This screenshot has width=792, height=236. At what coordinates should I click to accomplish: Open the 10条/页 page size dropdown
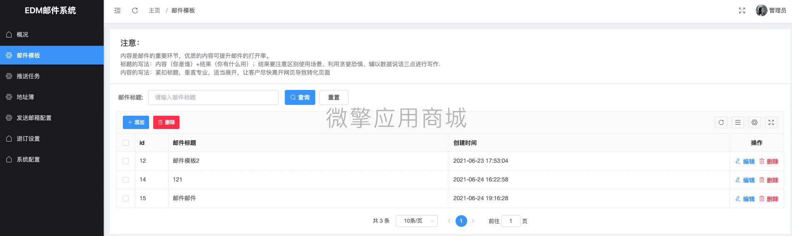417,221
